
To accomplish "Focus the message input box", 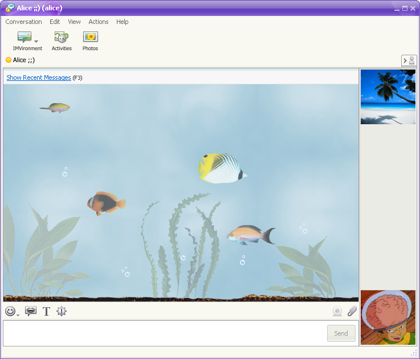I will [x=165, y=333].
